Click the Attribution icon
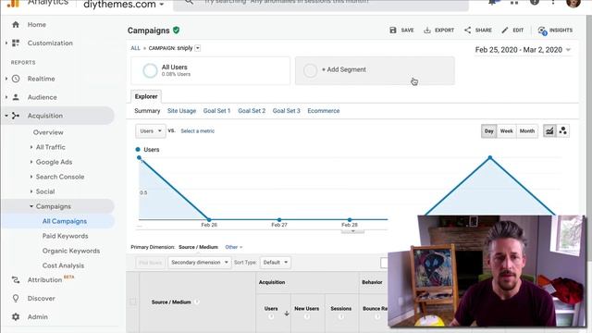 (x=16, y=279)
